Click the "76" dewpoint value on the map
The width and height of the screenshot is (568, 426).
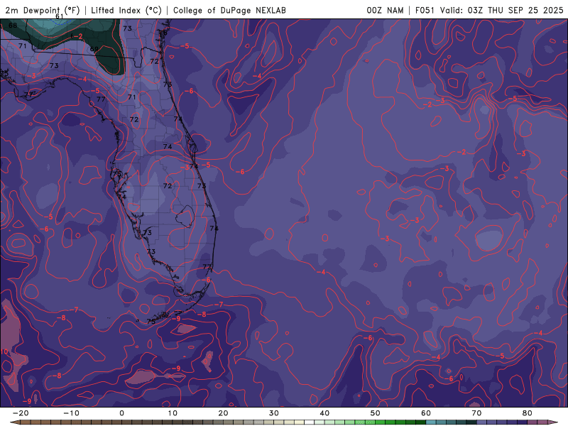point(163,33)
